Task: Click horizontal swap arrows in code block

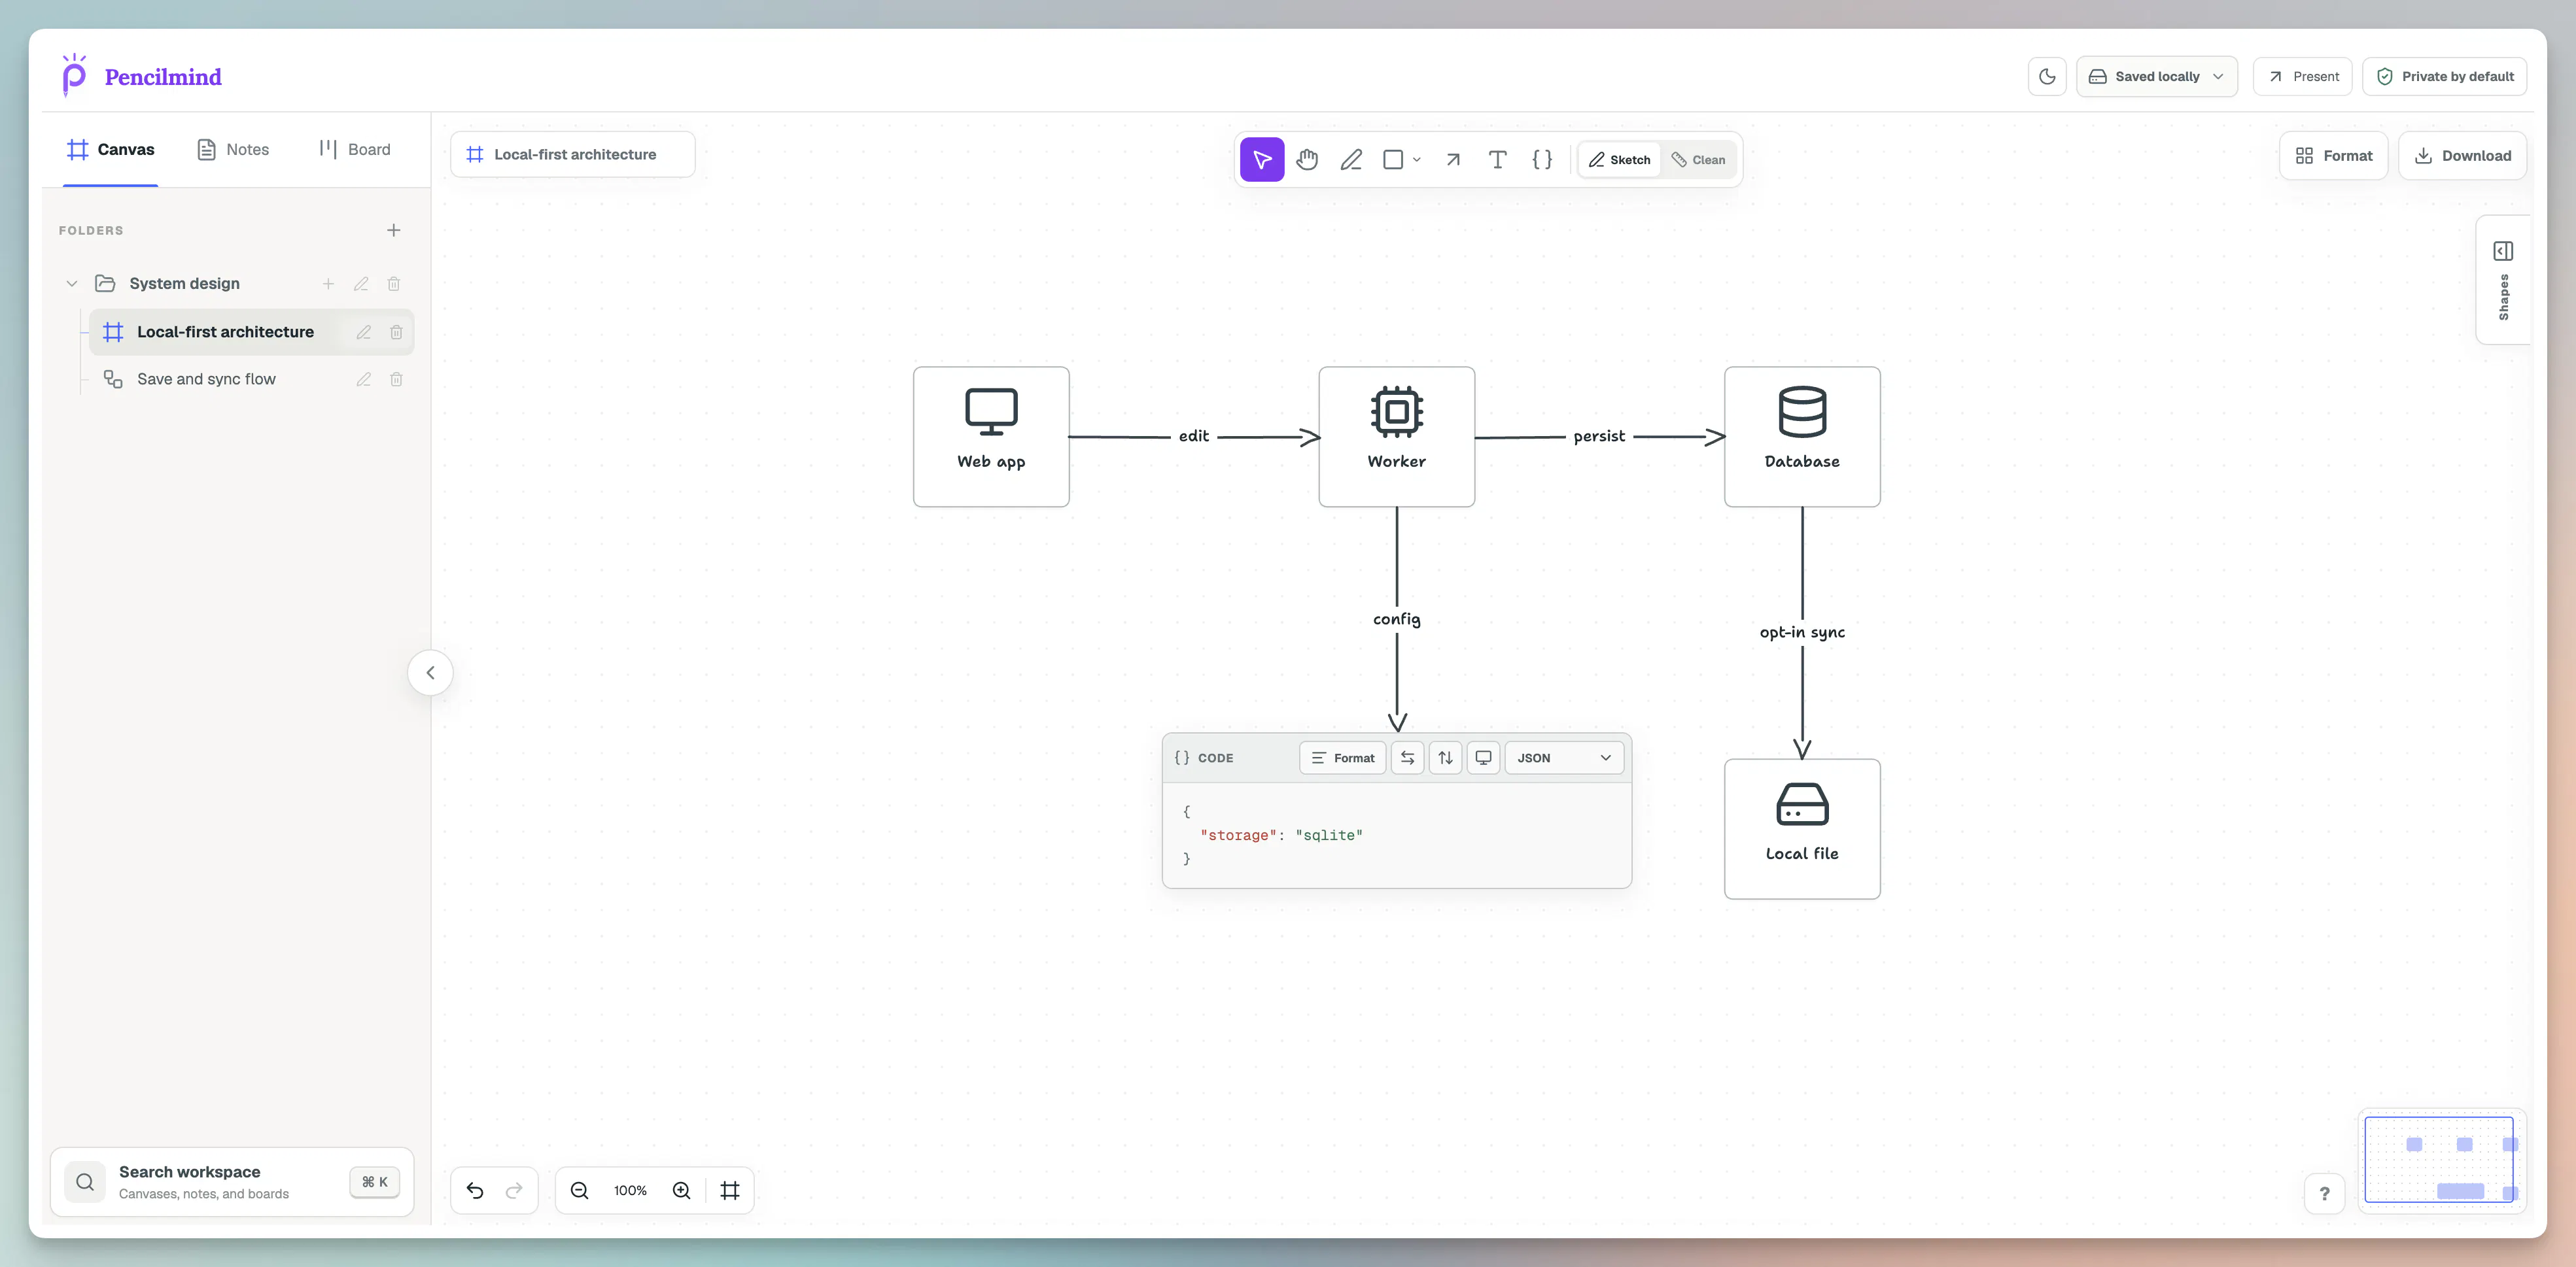Action: 1407,758
